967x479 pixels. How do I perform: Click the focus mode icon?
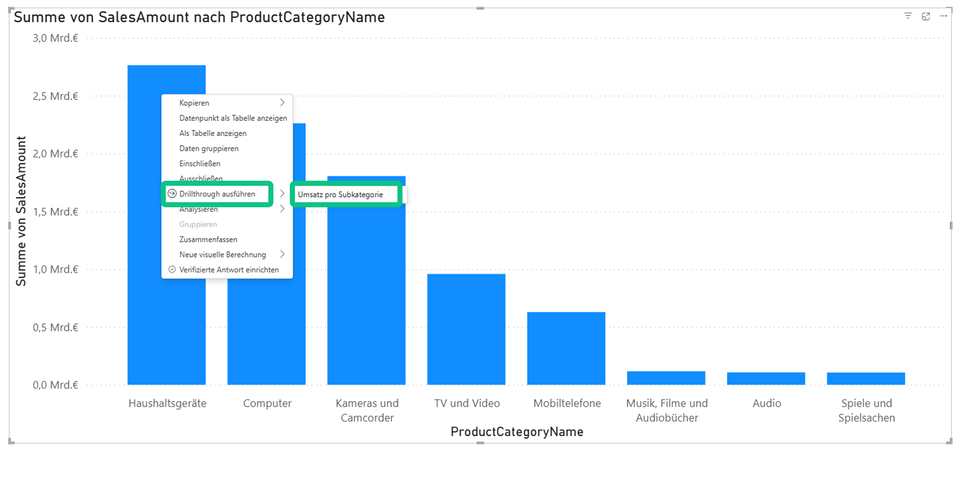click(x=926, y=16)
